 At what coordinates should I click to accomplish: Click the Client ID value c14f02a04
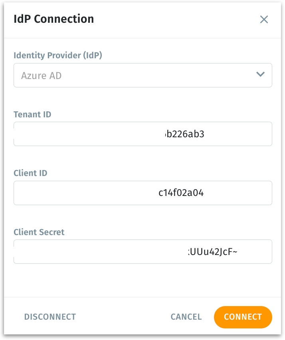tap(181, 193)
